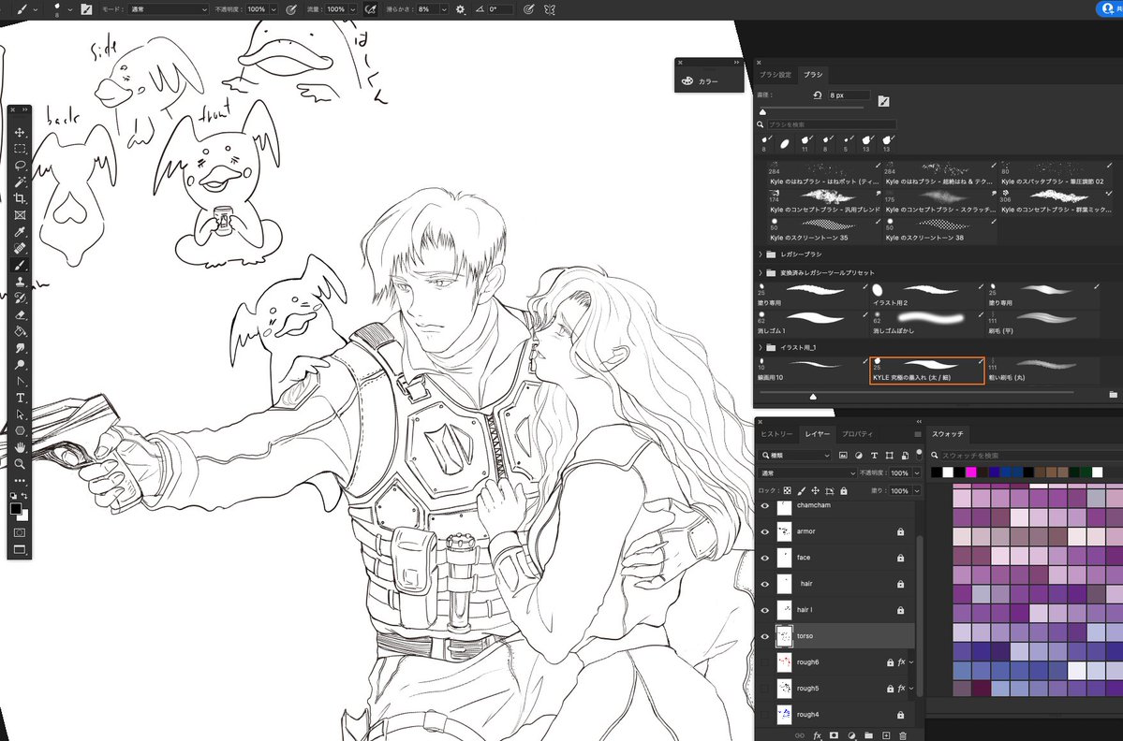Select the Paint Bucket tool
1123x741 pixels.
pyautogui.click(x=20, y=331)
